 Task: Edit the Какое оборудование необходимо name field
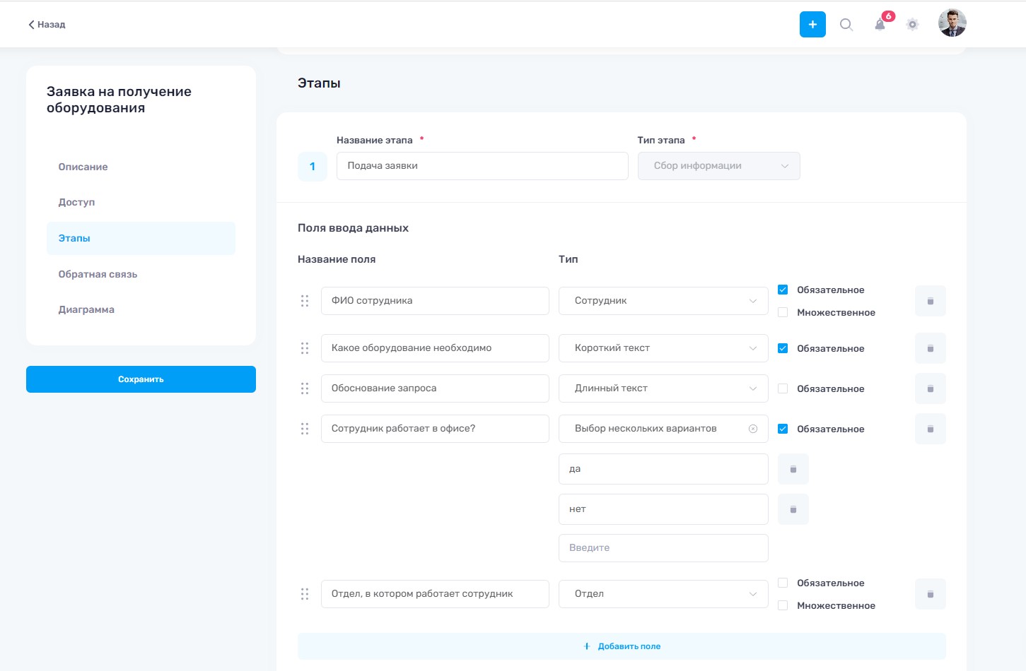(435, 348)
